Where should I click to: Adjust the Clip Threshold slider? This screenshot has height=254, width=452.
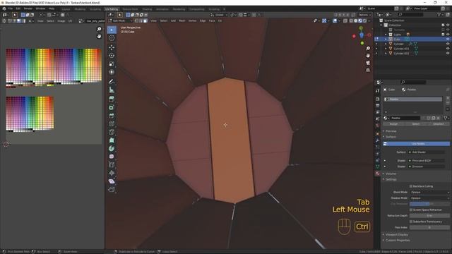pos(429,204)
